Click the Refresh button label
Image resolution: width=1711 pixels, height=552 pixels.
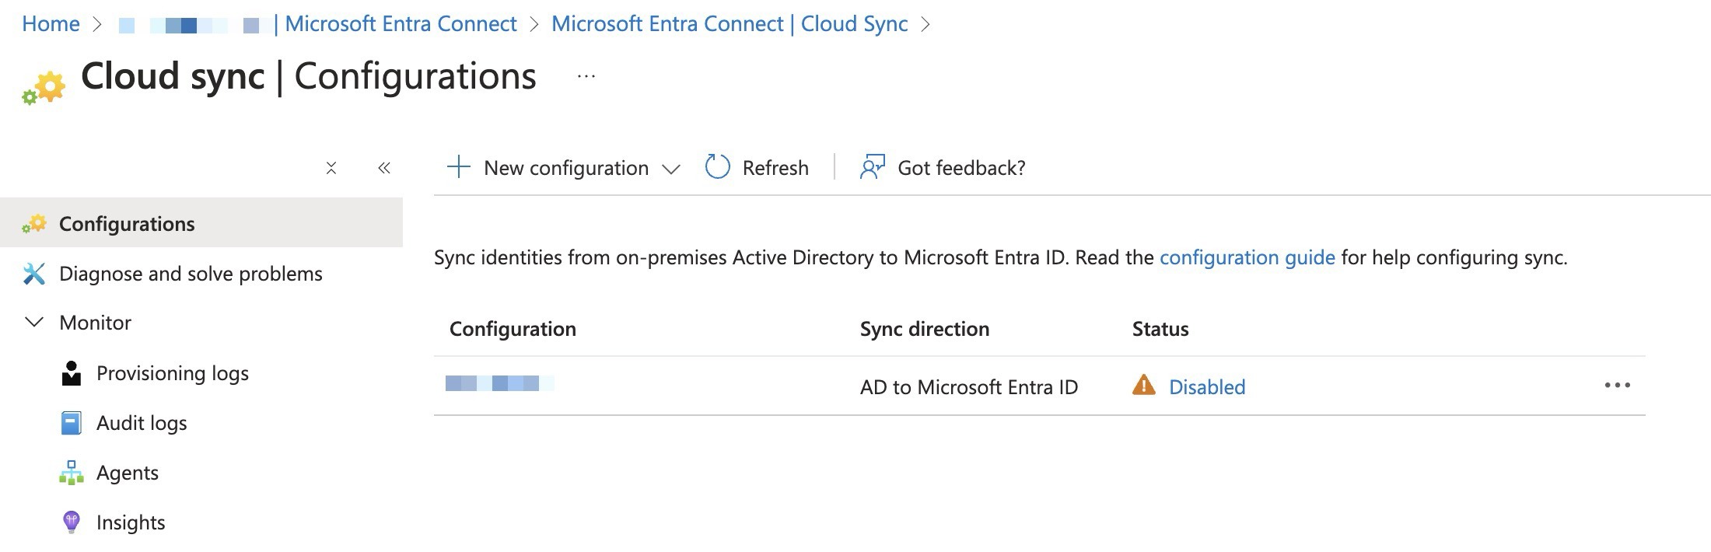(x=775, y=168)
